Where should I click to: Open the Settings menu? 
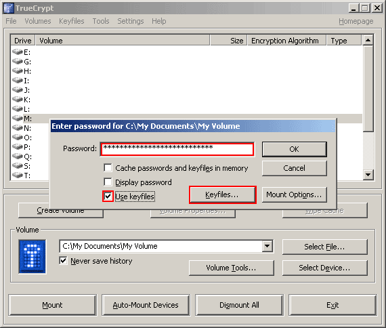131,21
